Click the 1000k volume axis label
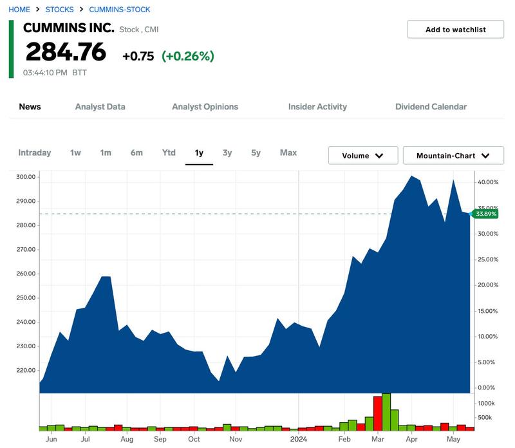 (486, 404)
